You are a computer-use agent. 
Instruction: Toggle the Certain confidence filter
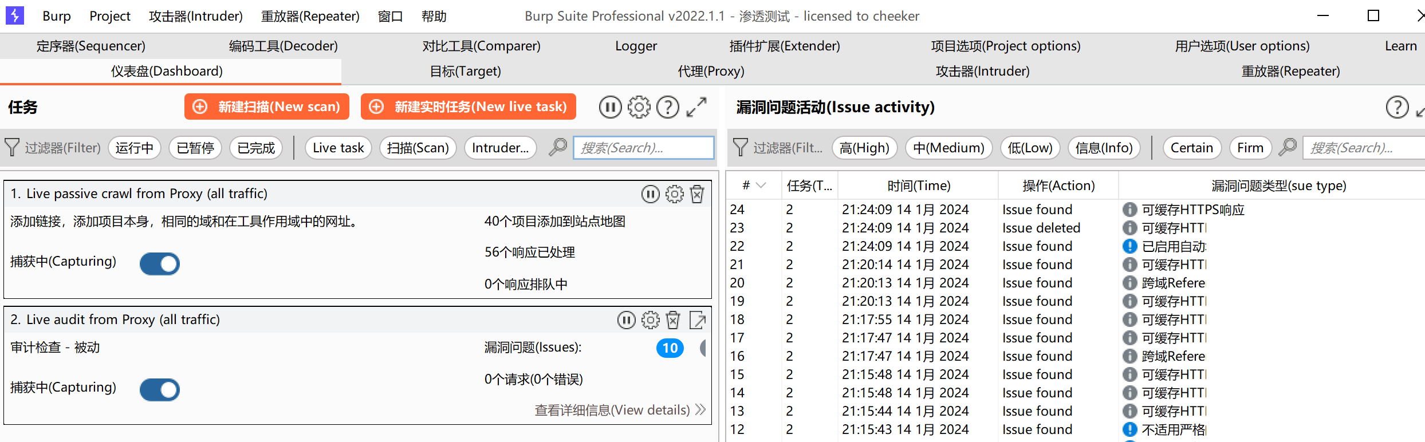pyautogui.click(x=1192, y=148)
